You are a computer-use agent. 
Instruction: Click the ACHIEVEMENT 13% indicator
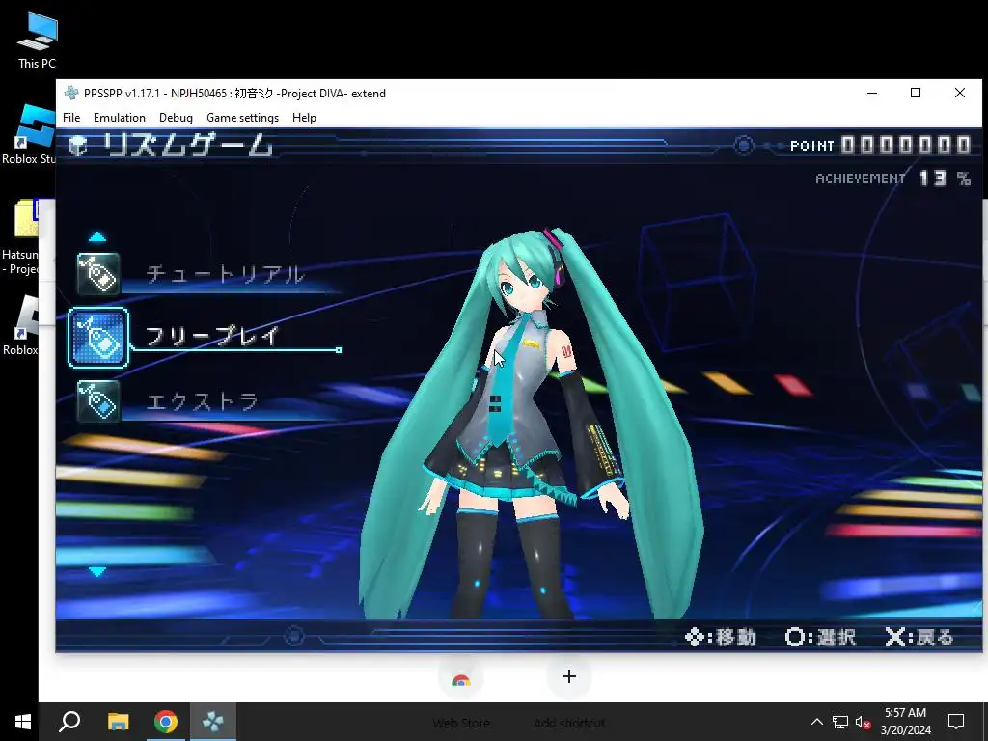(892, 178)
